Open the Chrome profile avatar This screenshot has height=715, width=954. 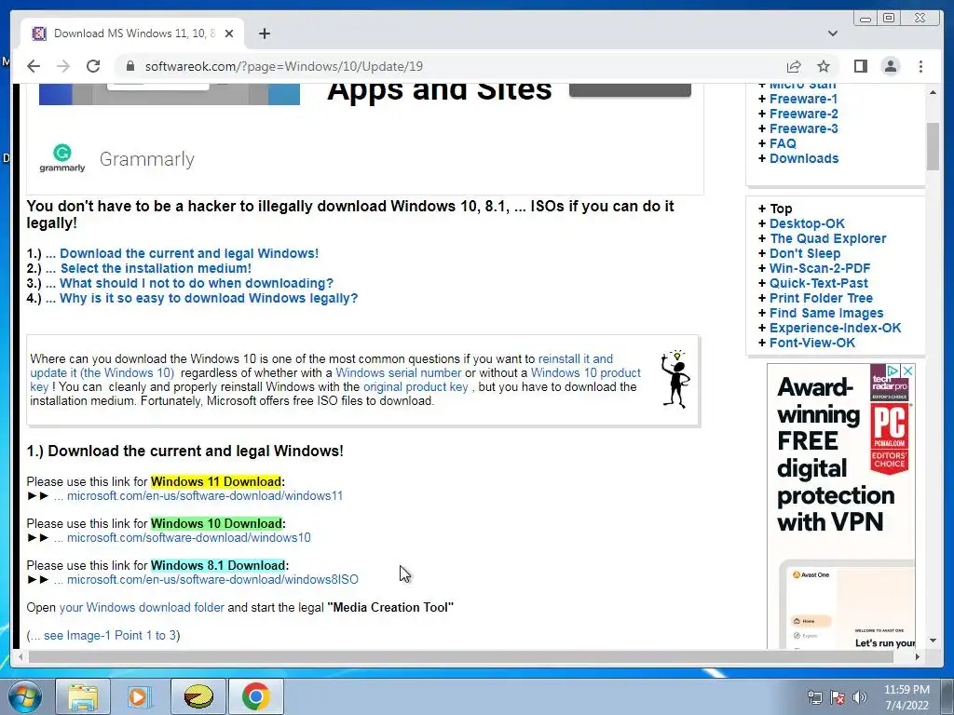coord(890,66)
